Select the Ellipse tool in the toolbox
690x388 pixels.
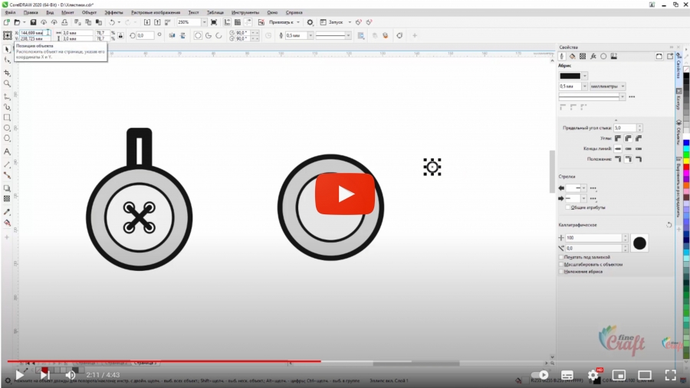pyautogui.click(x=7, y=128)
